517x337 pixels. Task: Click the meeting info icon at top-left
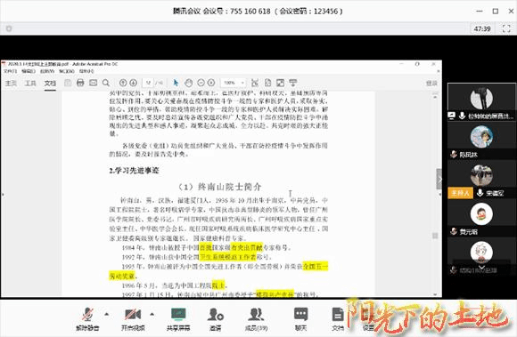pos(9,28)
